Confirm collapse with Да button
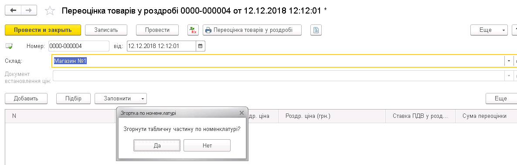Image resolution: width=517 pixels, height=165 pixels. pos(157,145)
